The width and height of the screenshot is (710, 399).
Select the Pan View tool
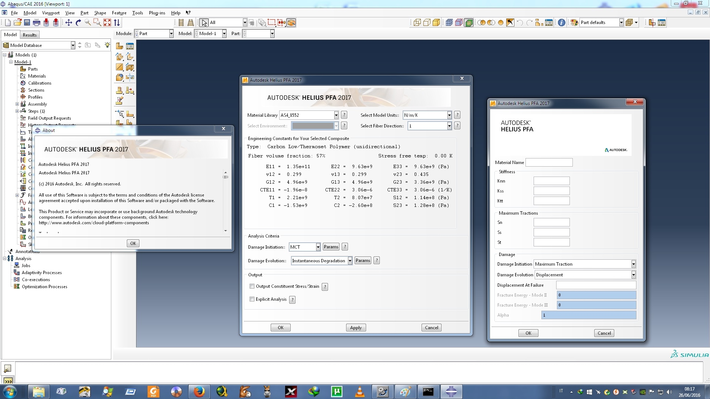click(x=69, y=23)
